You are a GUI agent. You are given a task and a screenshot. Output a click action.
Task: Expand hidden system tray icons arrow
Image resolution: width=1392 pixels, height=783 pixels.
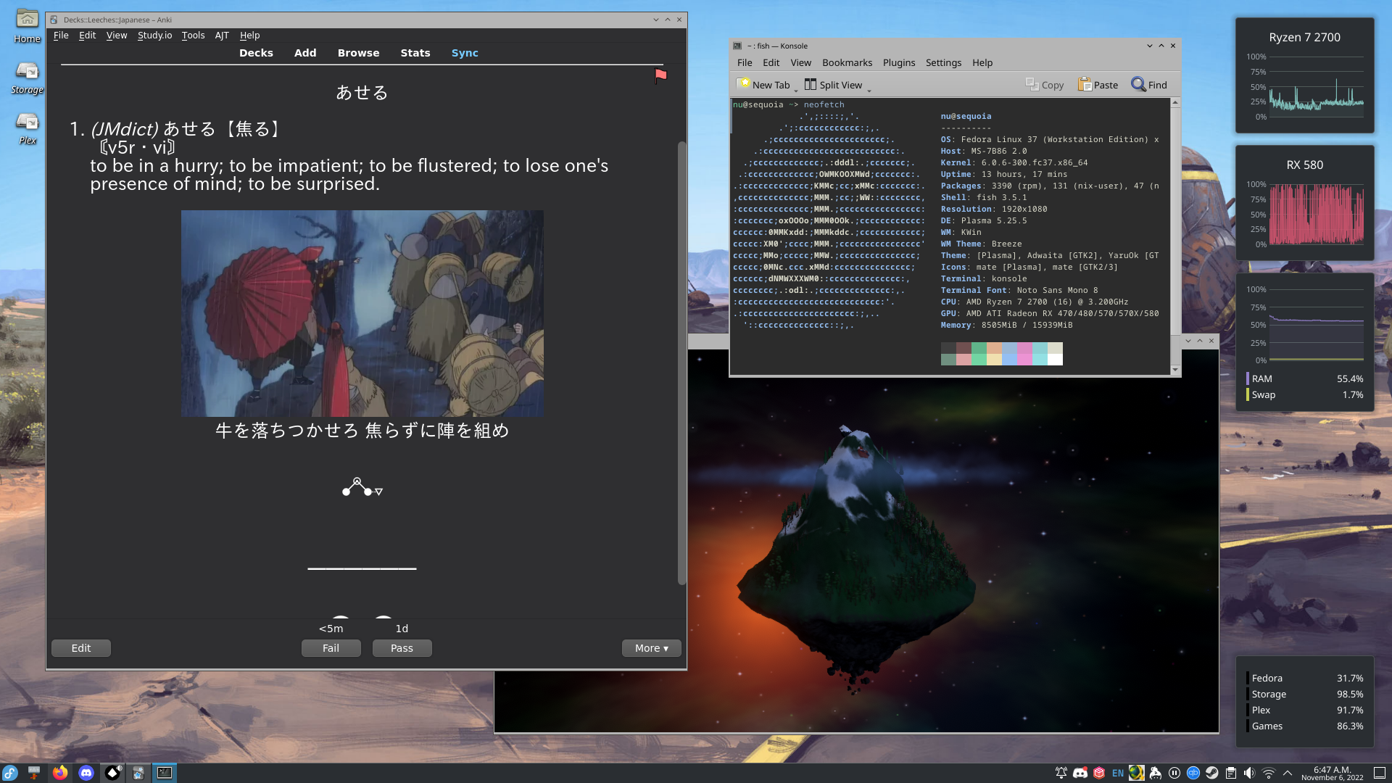click(x=1288, y=773)
